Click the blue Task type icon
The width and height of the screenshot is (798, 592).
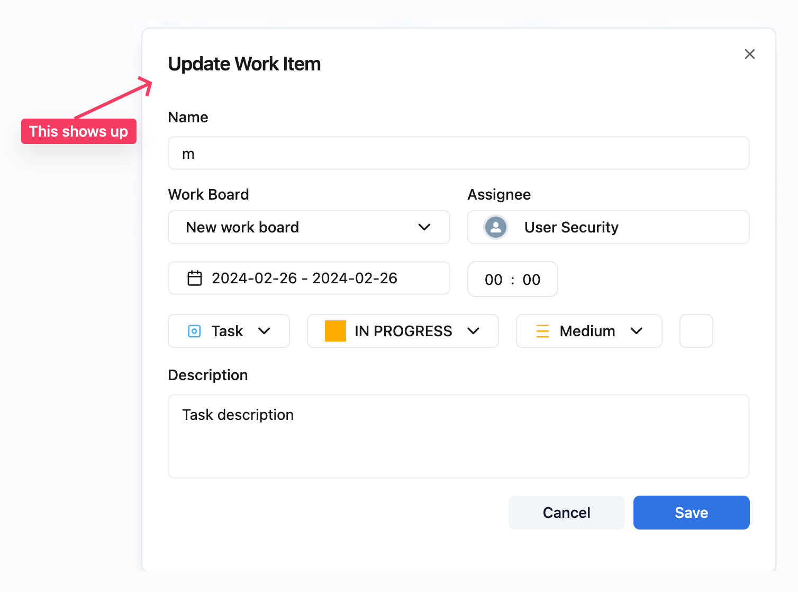tap(194, 331)
